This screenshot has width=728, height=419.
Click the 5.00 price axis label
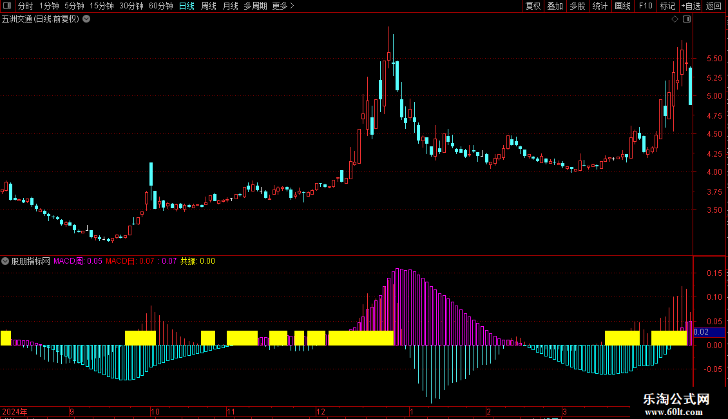714,96
